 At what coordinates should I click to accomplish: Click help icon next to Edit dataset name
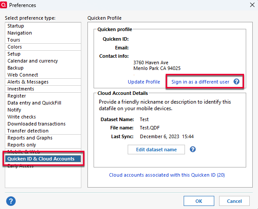click(193, 150)
